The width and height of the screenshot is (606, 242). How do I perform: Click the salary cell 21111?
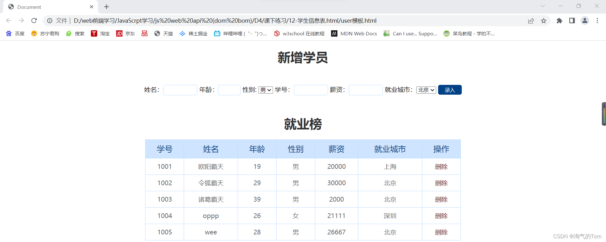336,216
